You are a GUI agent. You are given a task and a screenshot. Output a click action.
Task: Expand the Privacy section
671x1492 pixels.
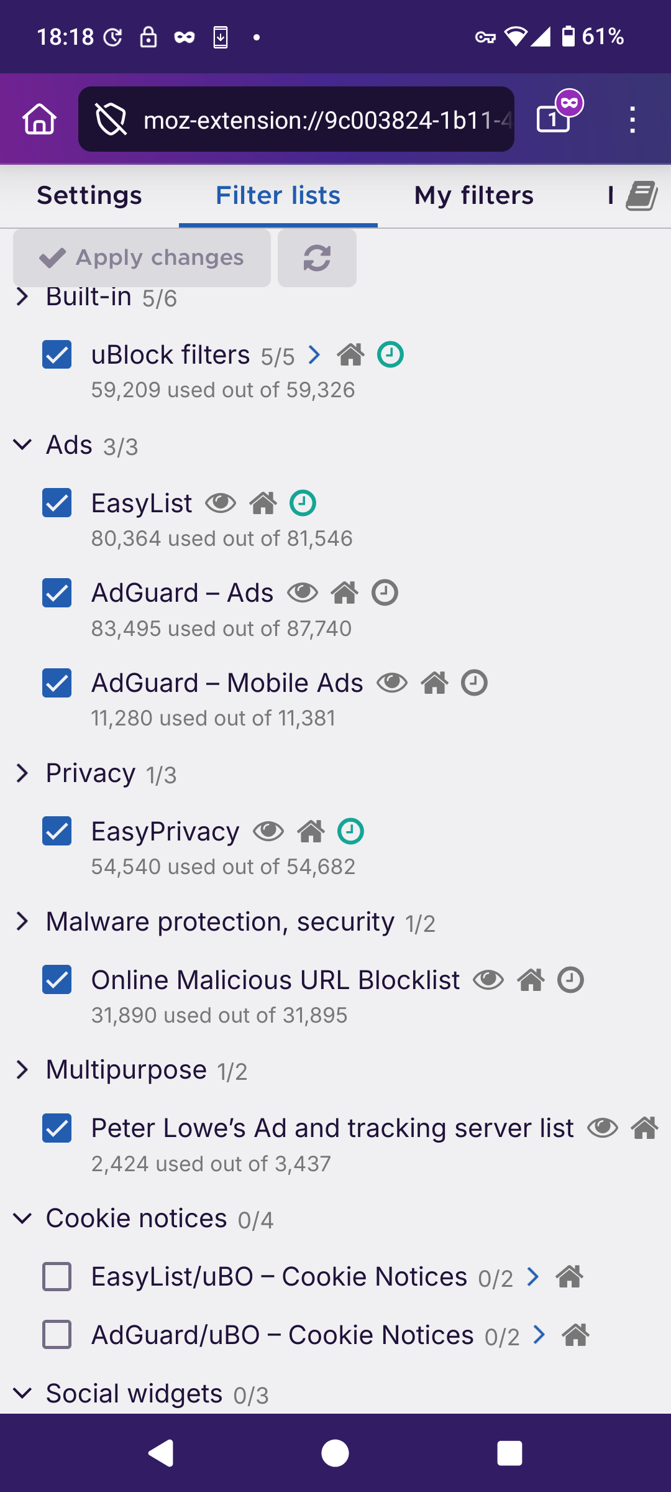pyautogui.click(x=22, y=773)
